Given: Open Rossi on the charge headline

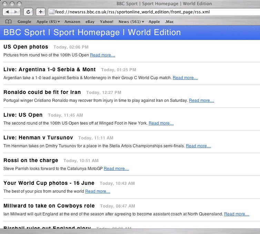Looking at the screenshot, I should pos(31,160).
